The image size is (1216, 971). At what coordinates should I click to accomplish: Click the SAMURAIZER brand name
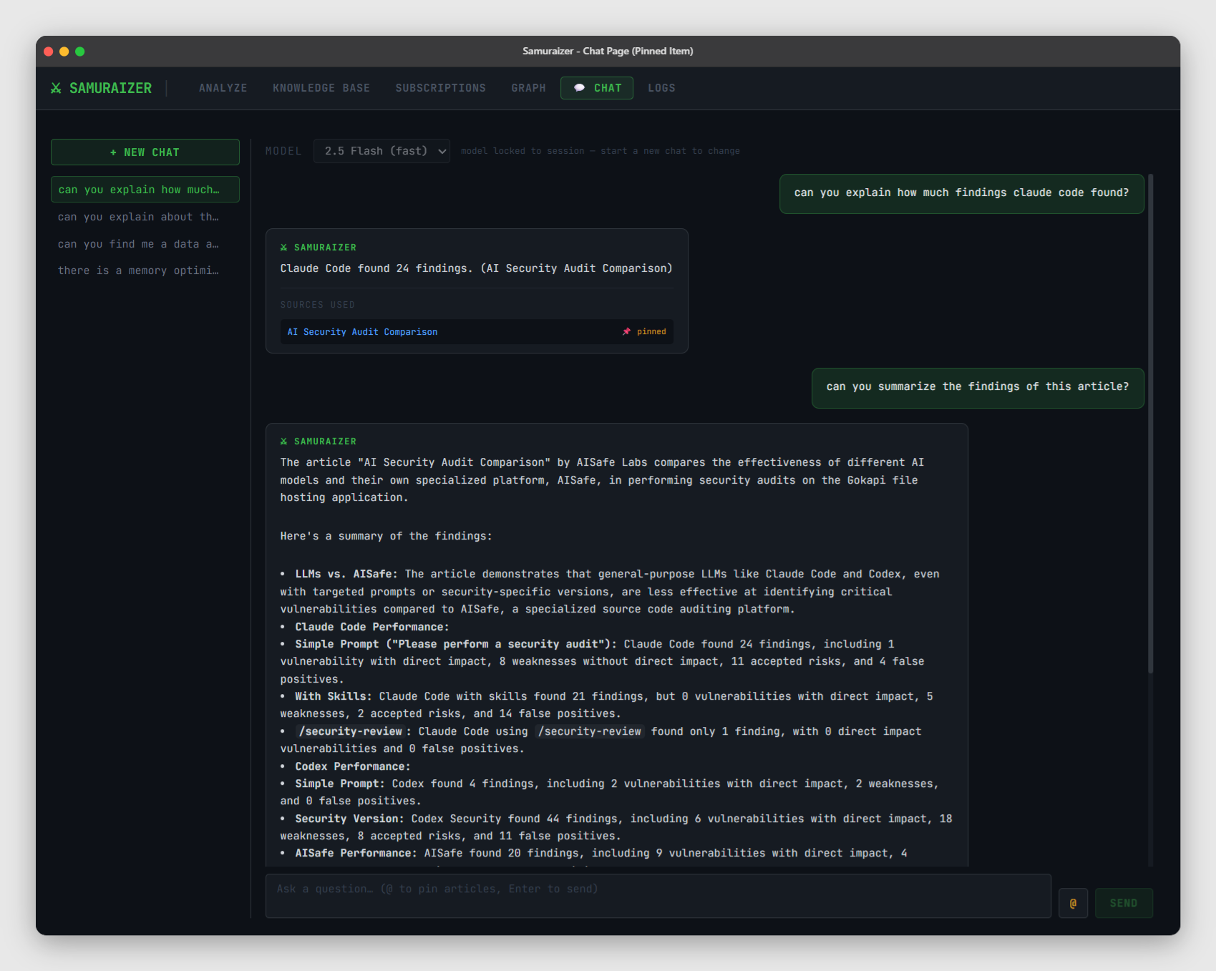111,88
